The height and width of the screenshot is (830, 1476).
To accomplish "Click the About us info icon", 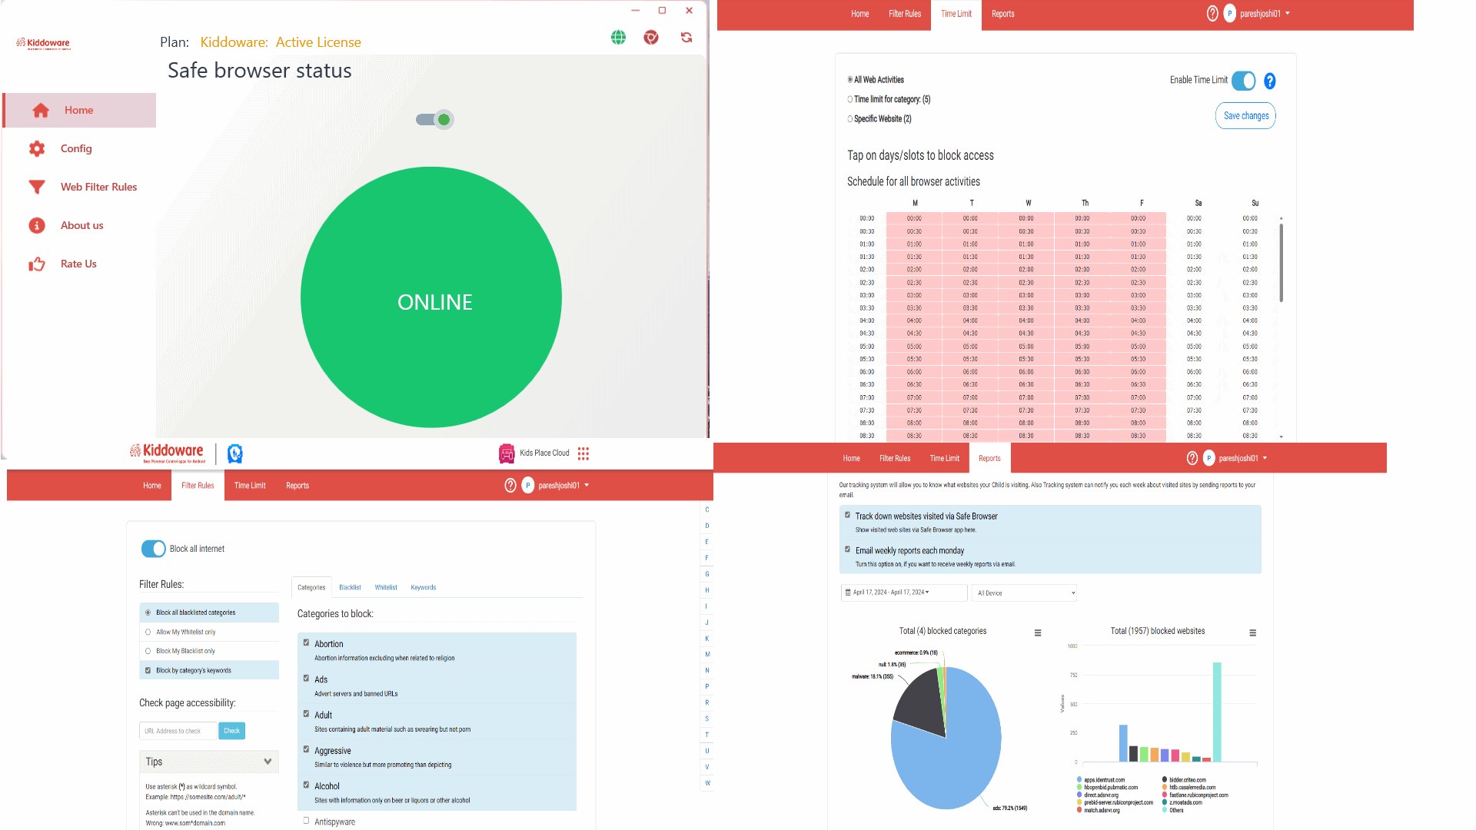I will 37,225.
